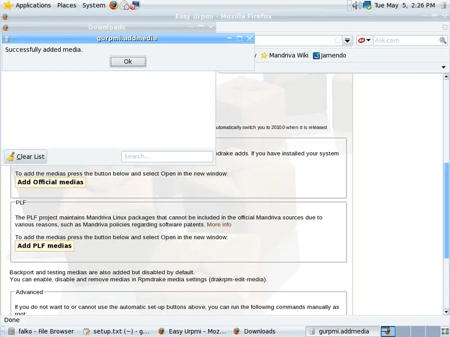This screenshot has width=450, height=337.
Task: Click the Ask.com search field
Action: tap(406, 40)
